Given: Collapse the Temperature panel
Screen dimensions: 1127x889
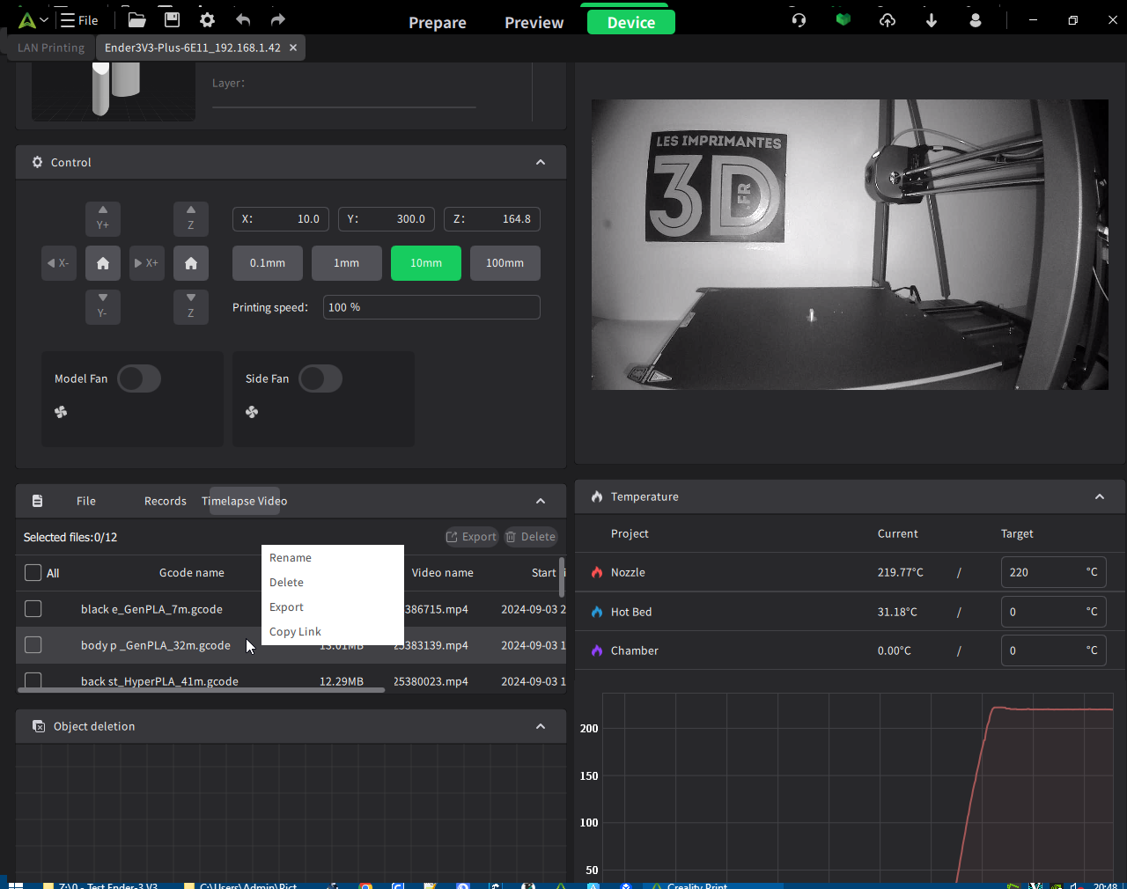Looking at the screenshot, I should point(1100,496).
